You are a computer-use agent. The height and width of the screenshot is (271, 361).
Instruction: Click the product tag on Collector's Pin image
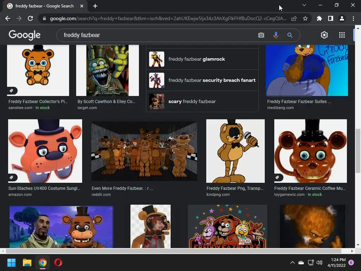point(12,91)
